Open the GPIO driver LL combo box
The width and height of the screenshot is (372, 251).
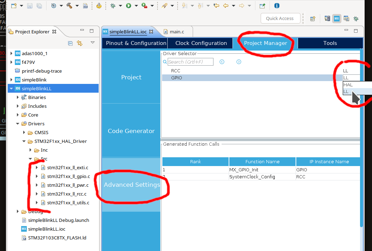351,78
